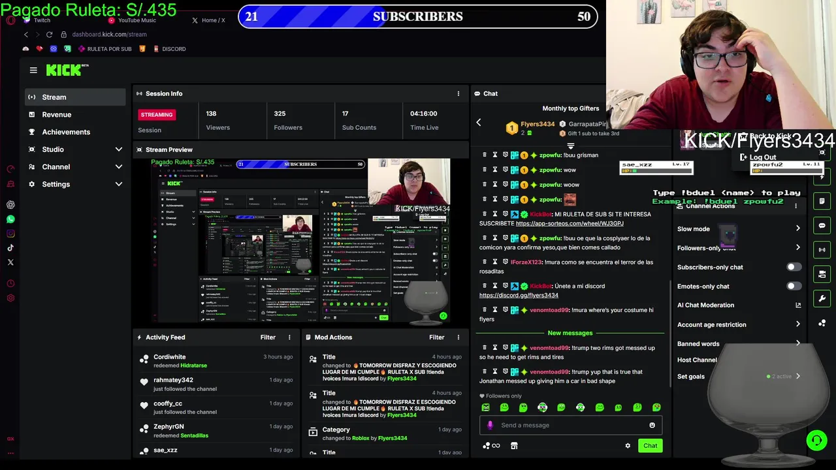
Task: Click the chat bubble icon in right strip
Action: [822, 226]
